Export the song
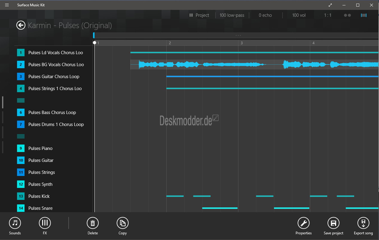379x240 pixels. click(x=363, y=226)
